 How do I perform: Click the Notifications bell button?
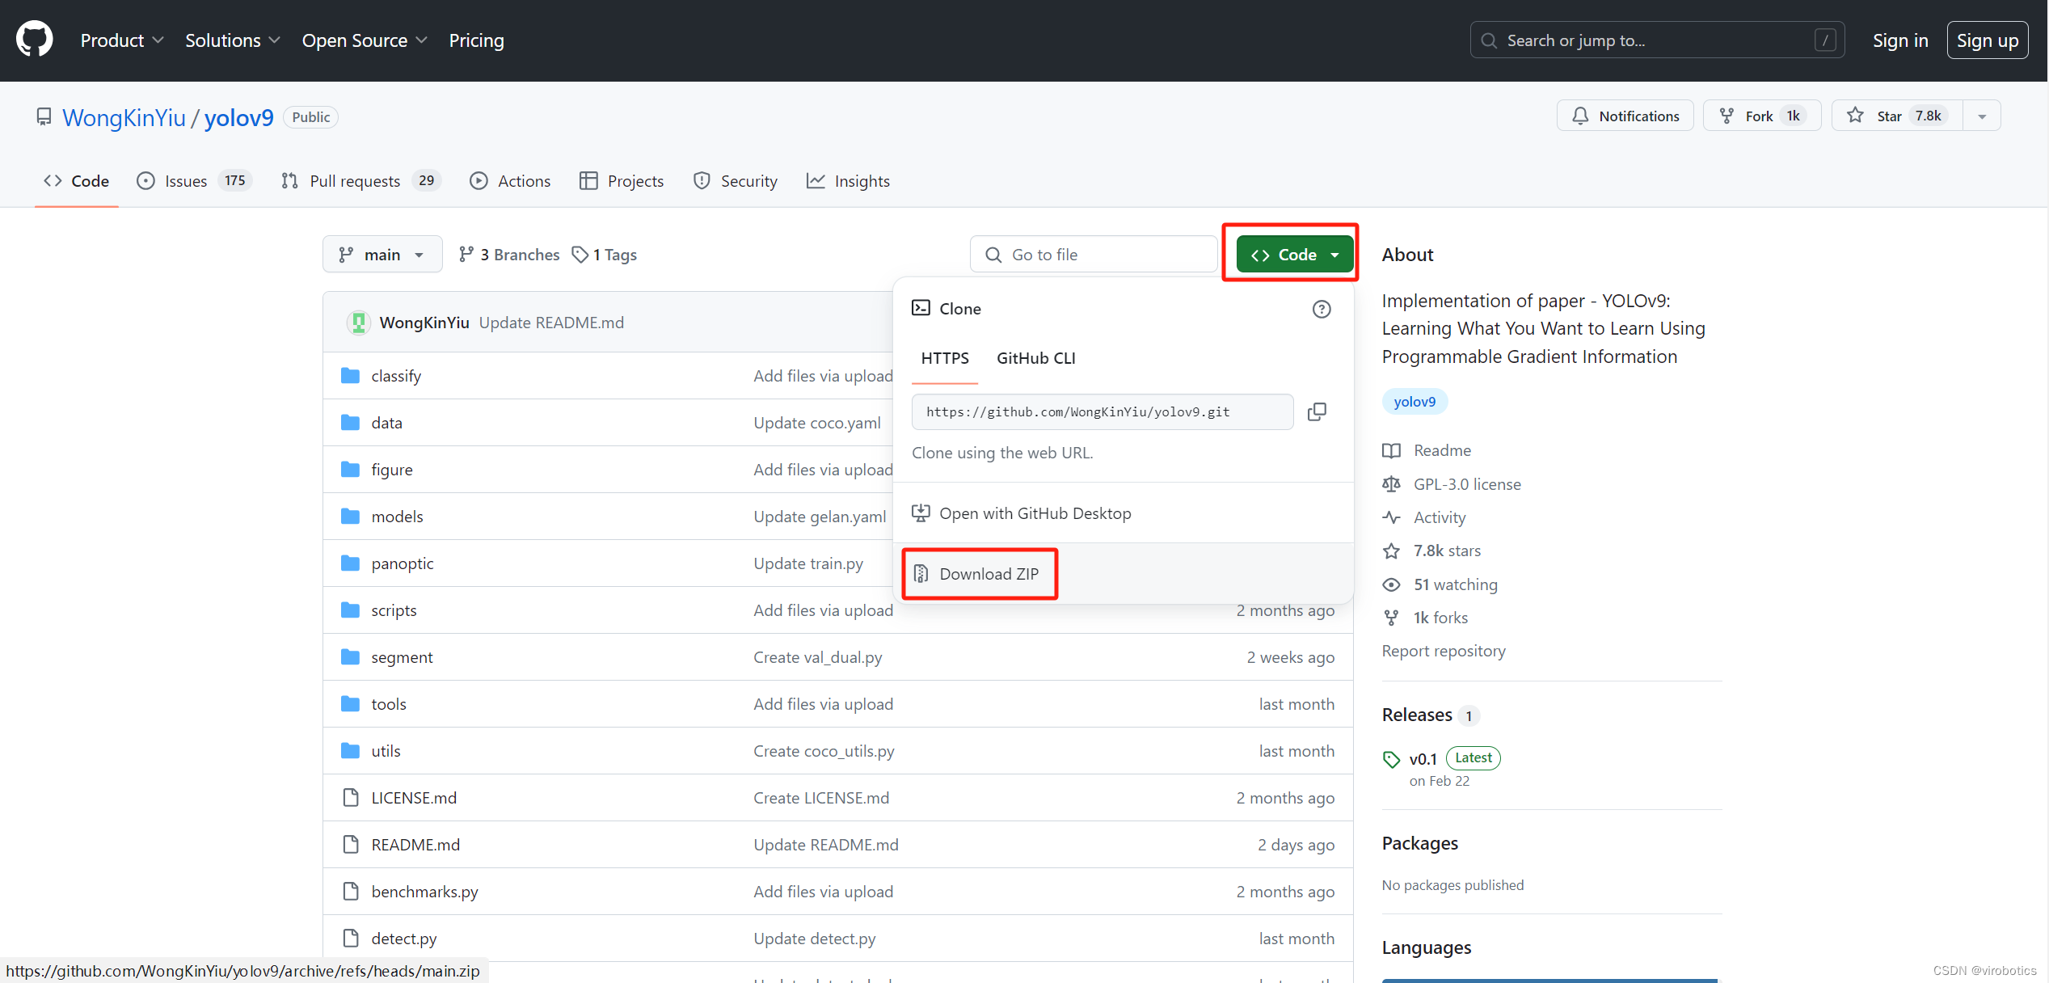coord(1625,116)
